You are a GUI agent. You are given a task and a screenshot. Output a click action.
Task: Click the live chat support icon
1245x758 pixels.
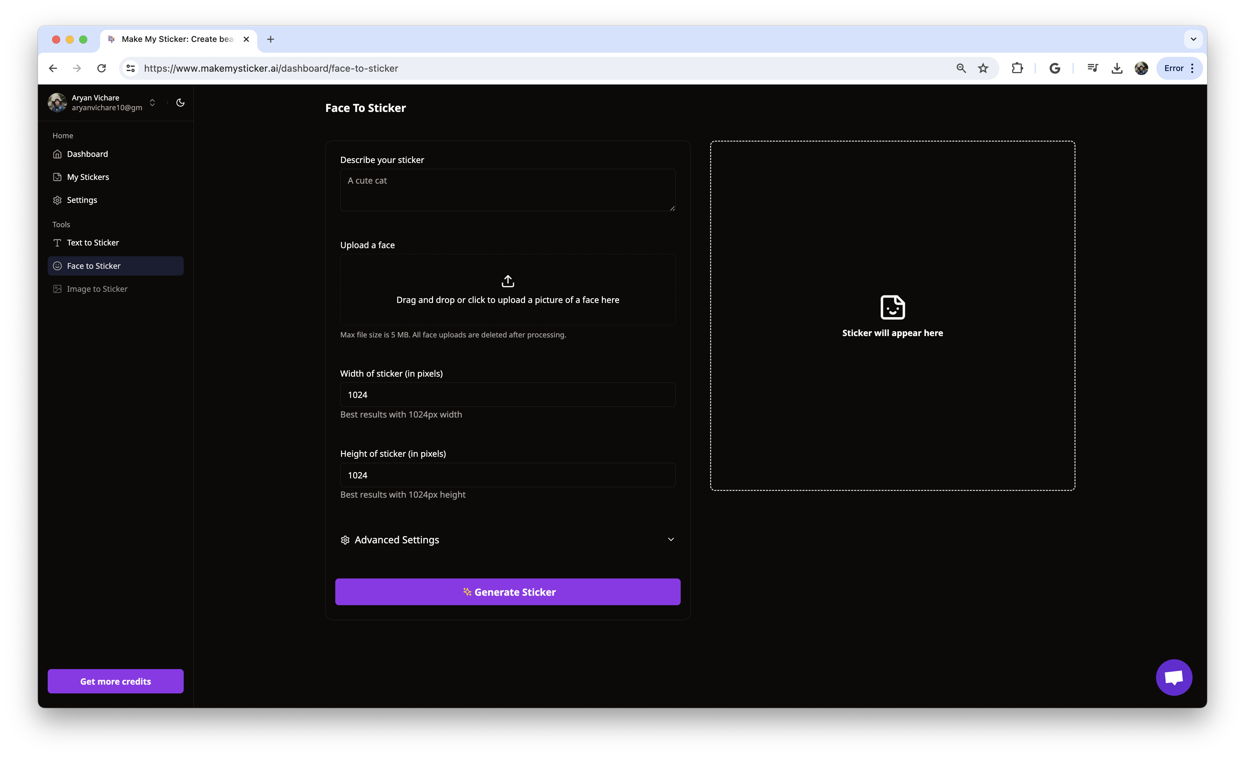pos(1174,677)
